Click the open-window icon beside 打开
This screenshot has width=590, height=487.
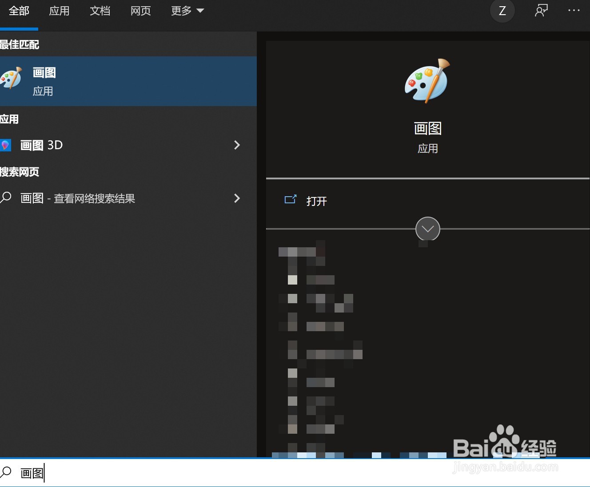[290, 199]
